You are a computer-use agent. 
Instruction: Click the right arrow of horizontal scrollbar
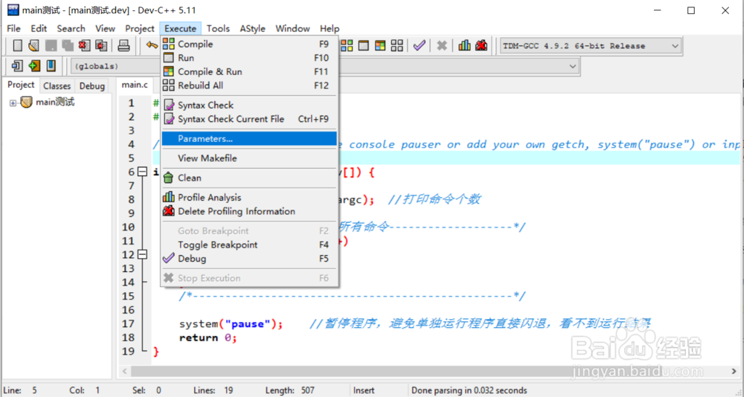[734, 371]
